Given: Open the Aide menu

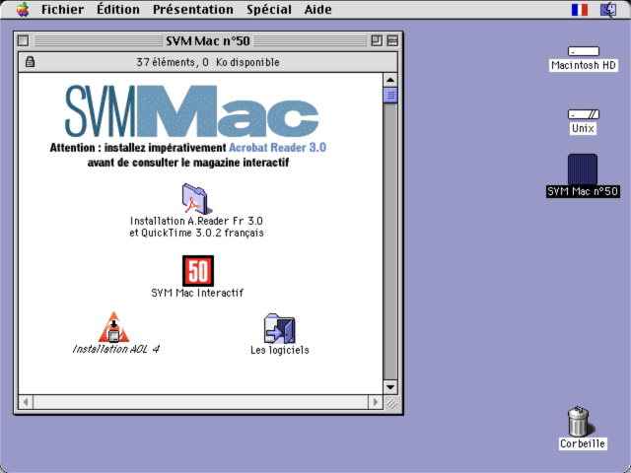Looking at the screenshot, I should click(317, 9).
